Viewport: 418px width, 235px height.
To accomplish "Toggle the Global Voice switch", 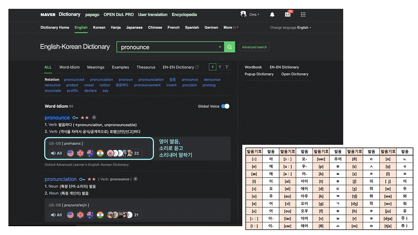I will pyautogui.click(x=225, y=106).
